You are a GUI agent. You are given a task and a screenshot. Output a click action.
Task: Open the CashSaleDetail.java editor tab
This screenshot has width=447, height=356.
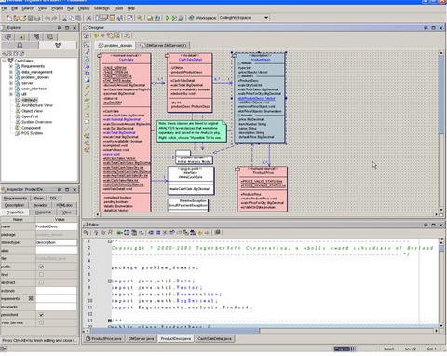click(x=214, y=339)
